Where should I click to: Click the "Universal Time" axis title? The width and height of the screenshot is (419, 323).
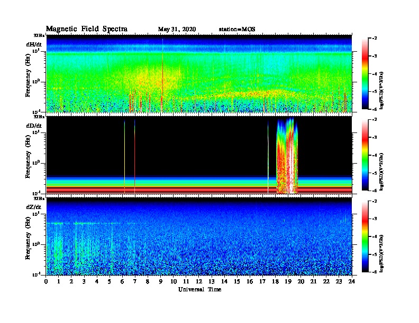pyautogui.click(x=200, y=289)
